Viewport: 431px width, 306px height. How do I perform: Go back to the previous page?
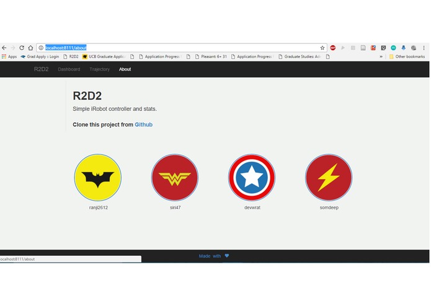4,48
